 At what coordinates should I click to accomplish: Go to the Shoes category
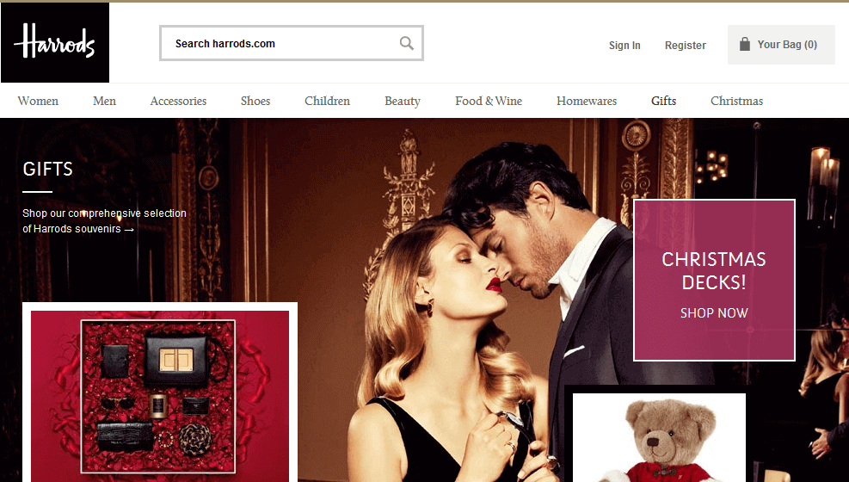tap(255, 101)
